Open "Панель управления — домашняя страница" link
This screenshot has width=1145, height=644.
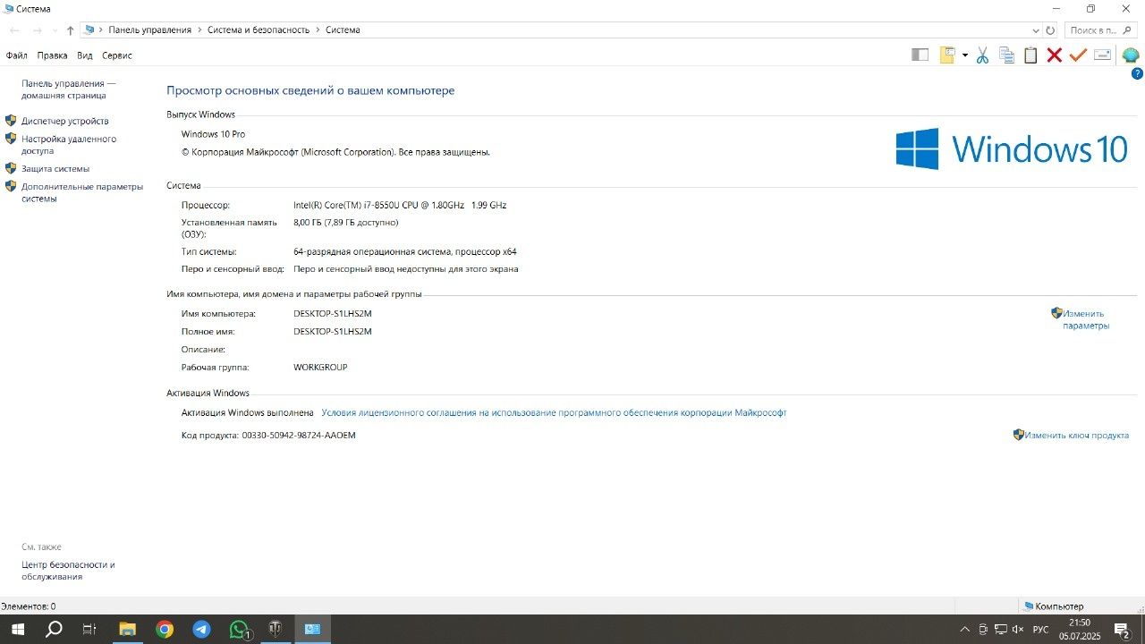point(69,89)
